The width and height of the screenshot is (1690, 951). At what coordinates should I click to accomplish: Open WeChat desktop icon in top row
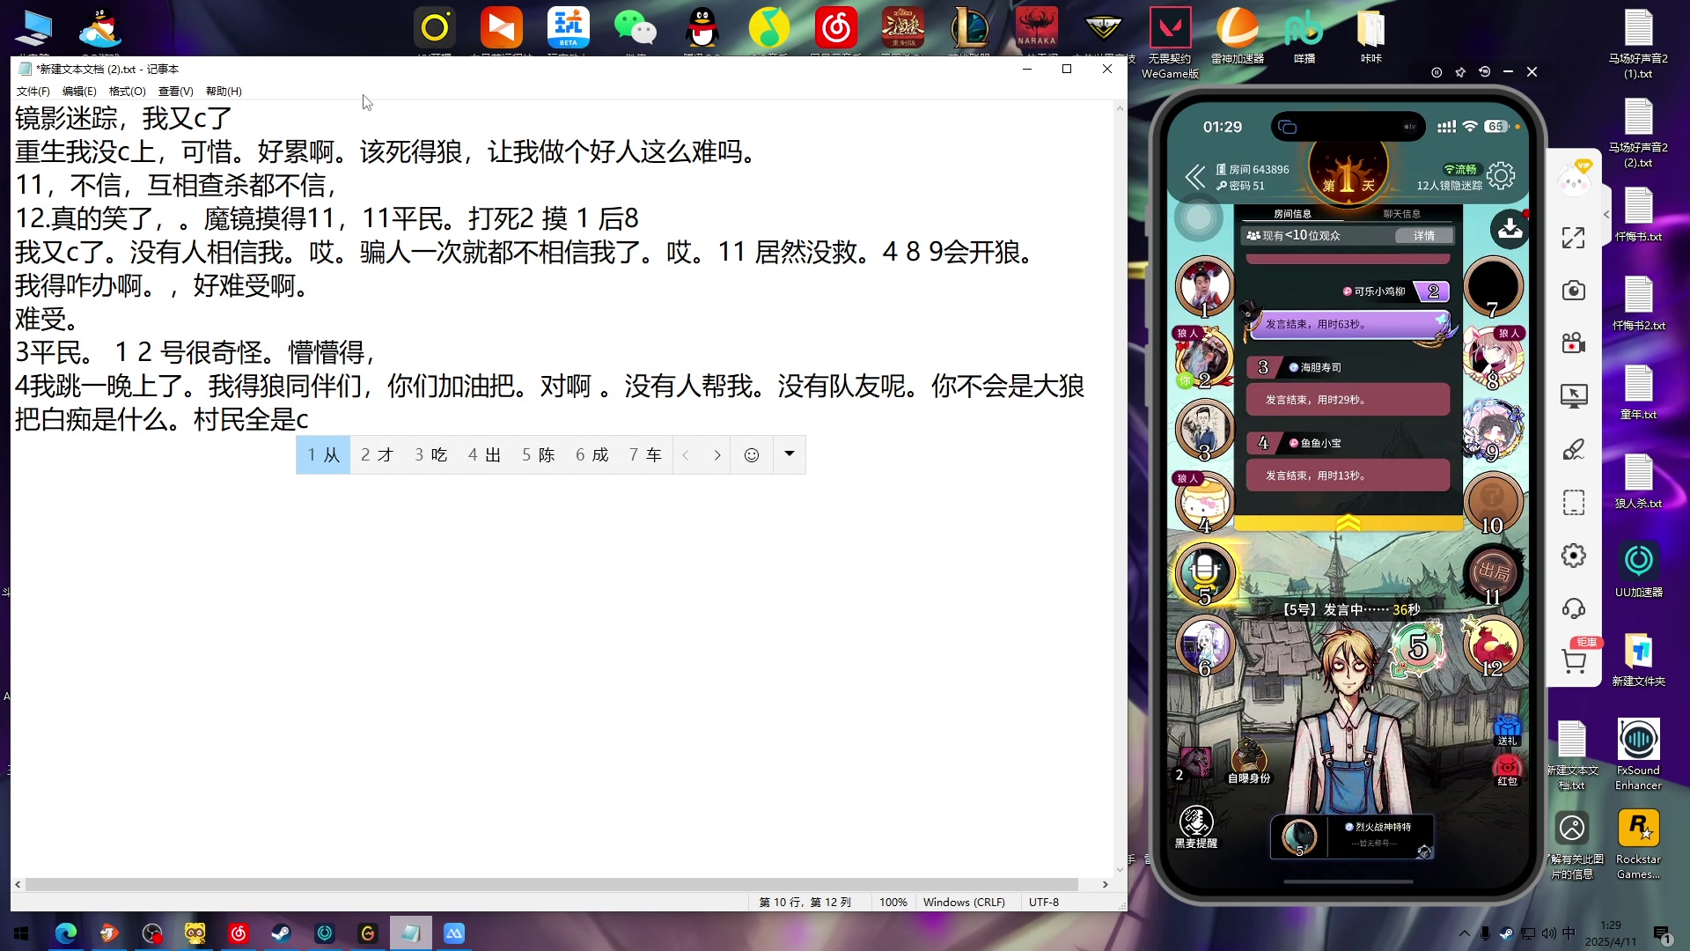click(635, 30)
